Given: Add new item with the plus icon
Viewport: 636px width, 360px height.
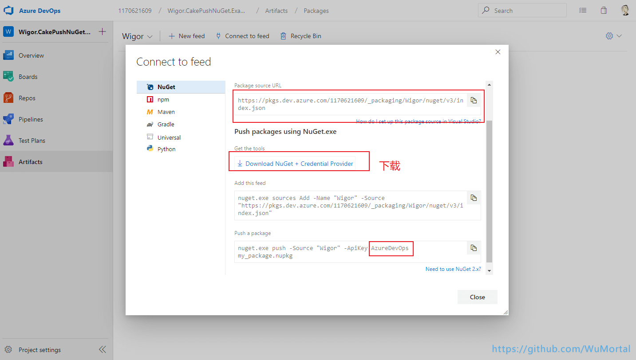Looking at the screenshot, I should (102, 31).
